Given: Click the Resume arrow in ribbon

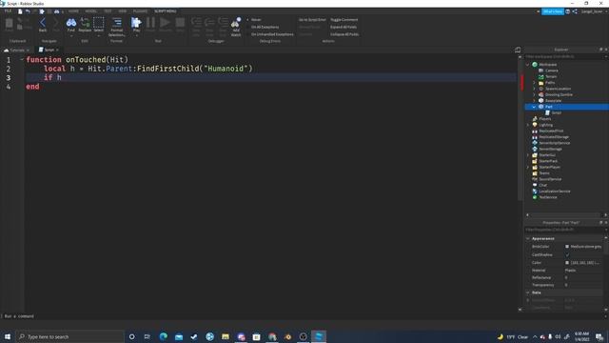Looking at the screenshot, I should pyautogui.click(x=165, y=23).
